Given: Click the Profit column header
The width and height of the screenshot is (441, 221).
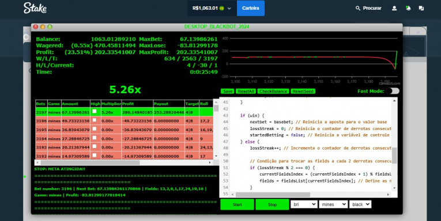Looking at the screenshot, I should point(137,104).
